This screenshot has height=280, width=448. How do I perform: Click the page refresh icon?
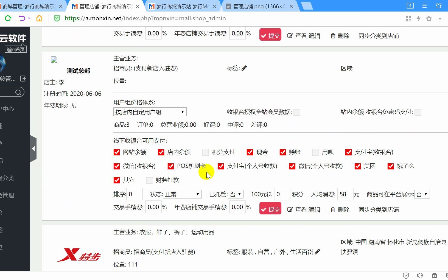click(8, 18)
